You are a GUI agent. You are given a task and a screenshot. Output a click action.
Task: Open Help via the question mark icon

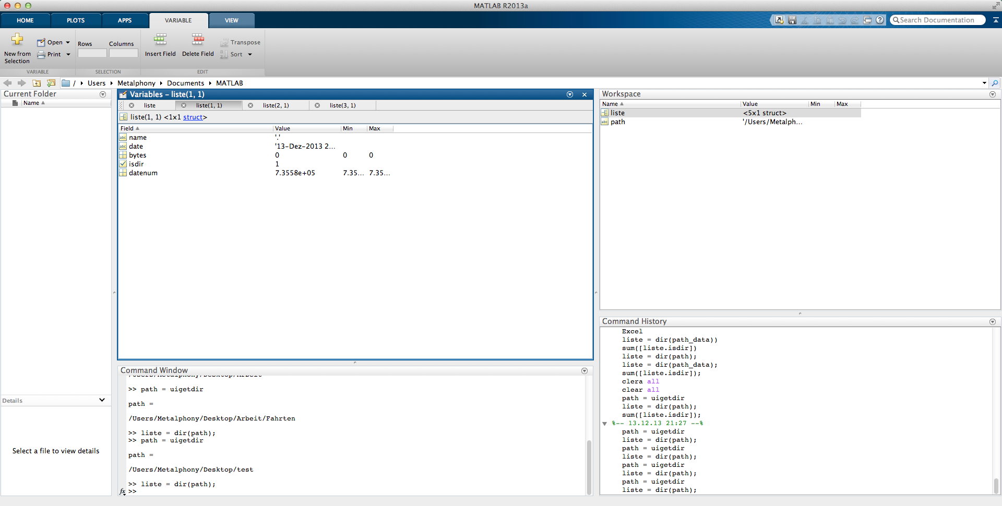(x=880, y=20)
